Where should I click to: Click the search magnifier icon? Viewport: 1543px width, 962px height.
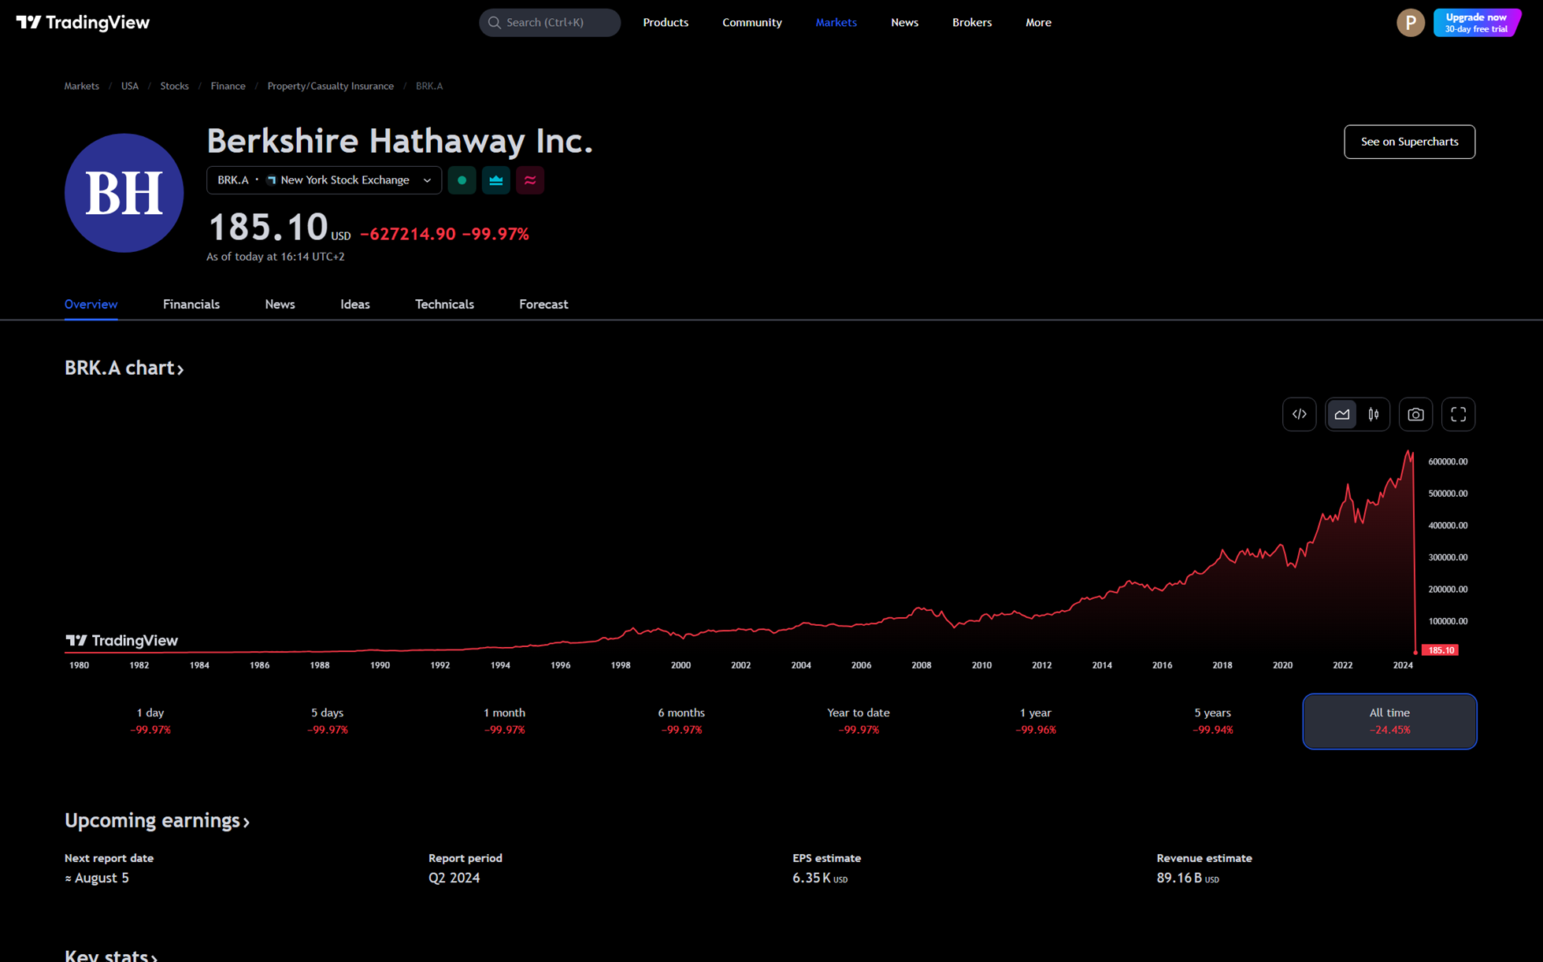click(x=494, y=23)
